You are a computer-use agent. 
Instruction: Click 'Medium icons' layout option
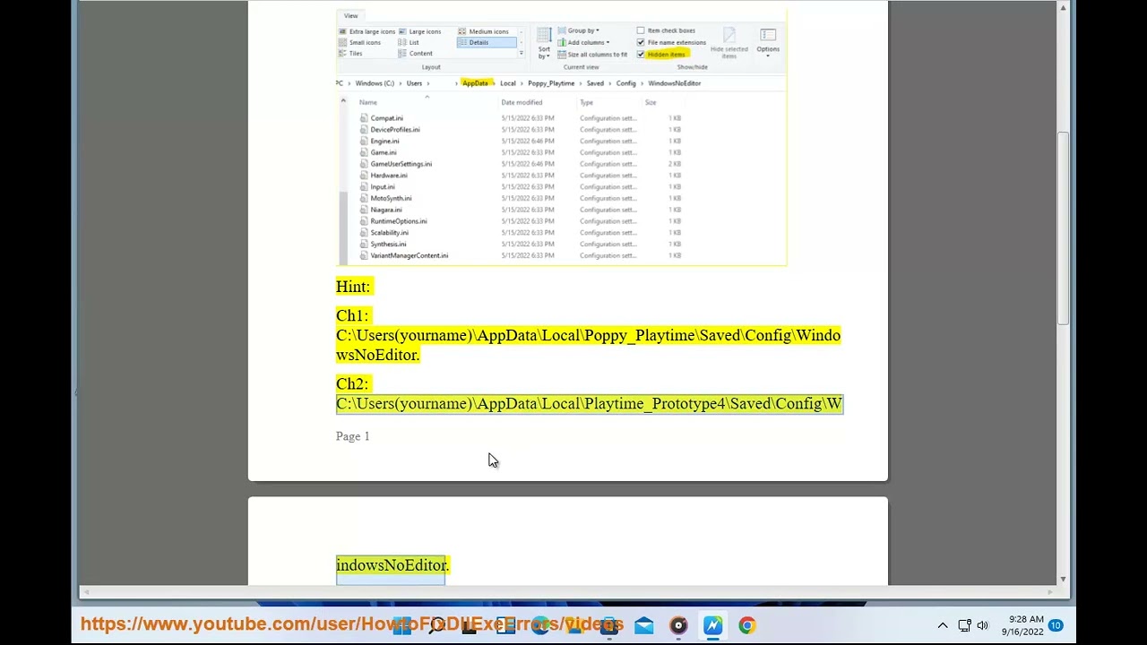pyautogui.click(x=483, y=31)
